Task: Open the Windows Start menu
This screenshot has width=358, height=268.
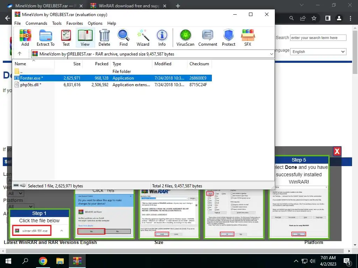Action: click(x=8, y=261)
